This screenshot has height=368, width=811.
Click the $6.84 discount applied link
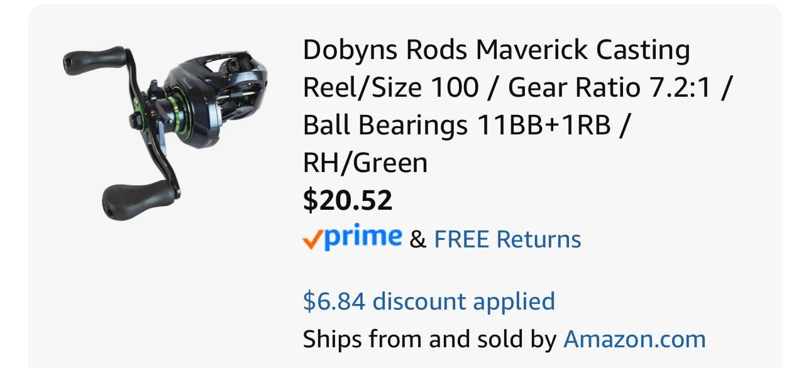click(429, 301)
